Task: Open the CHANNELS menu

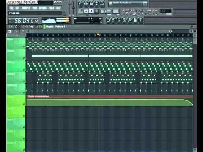Action: (26, 8)
